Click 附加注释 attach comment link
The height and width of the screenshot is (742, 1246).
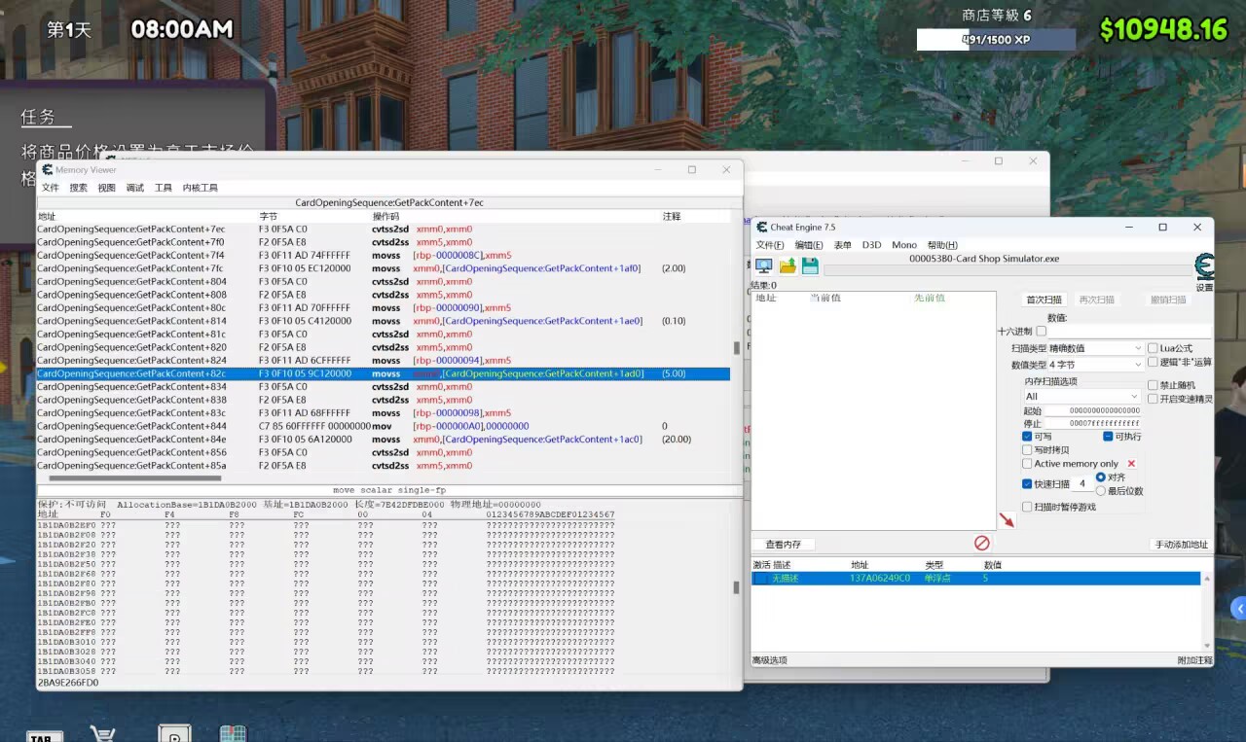coord(1194,660)
